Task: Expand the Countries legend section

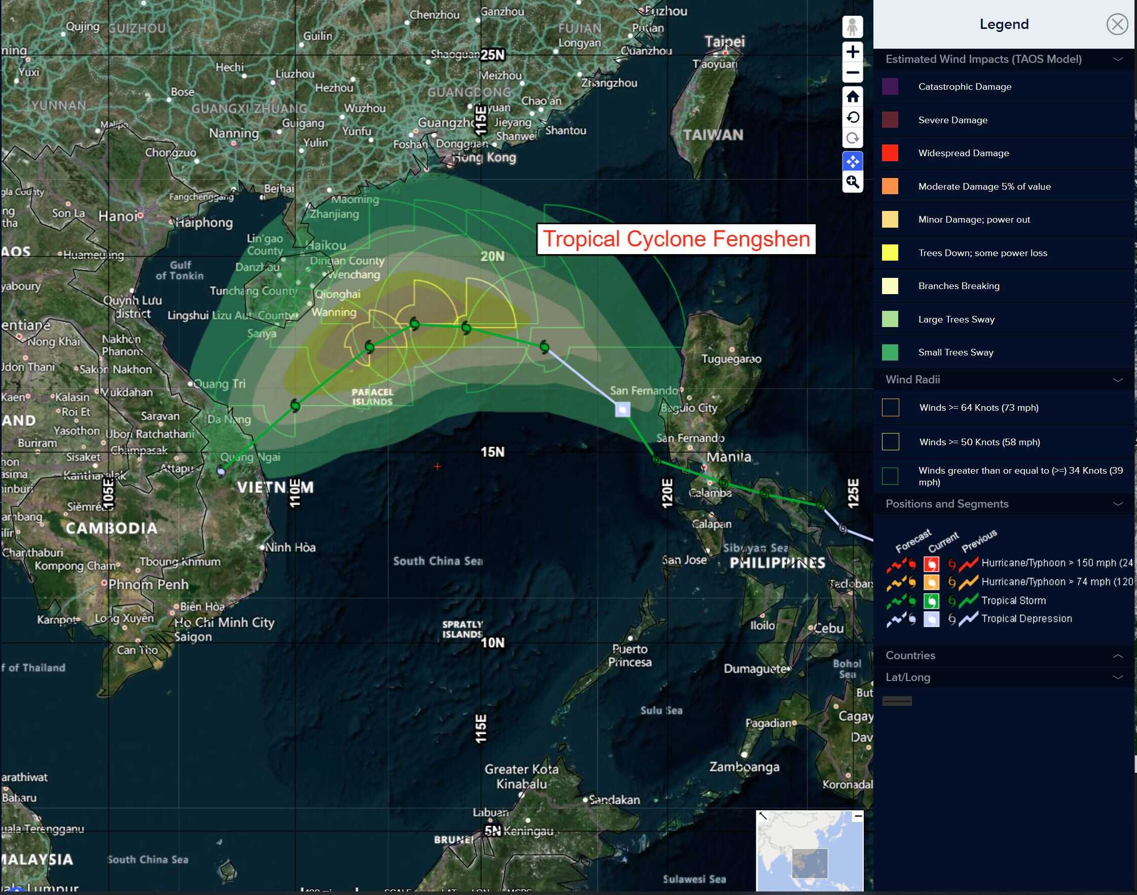Action: 1118,656
